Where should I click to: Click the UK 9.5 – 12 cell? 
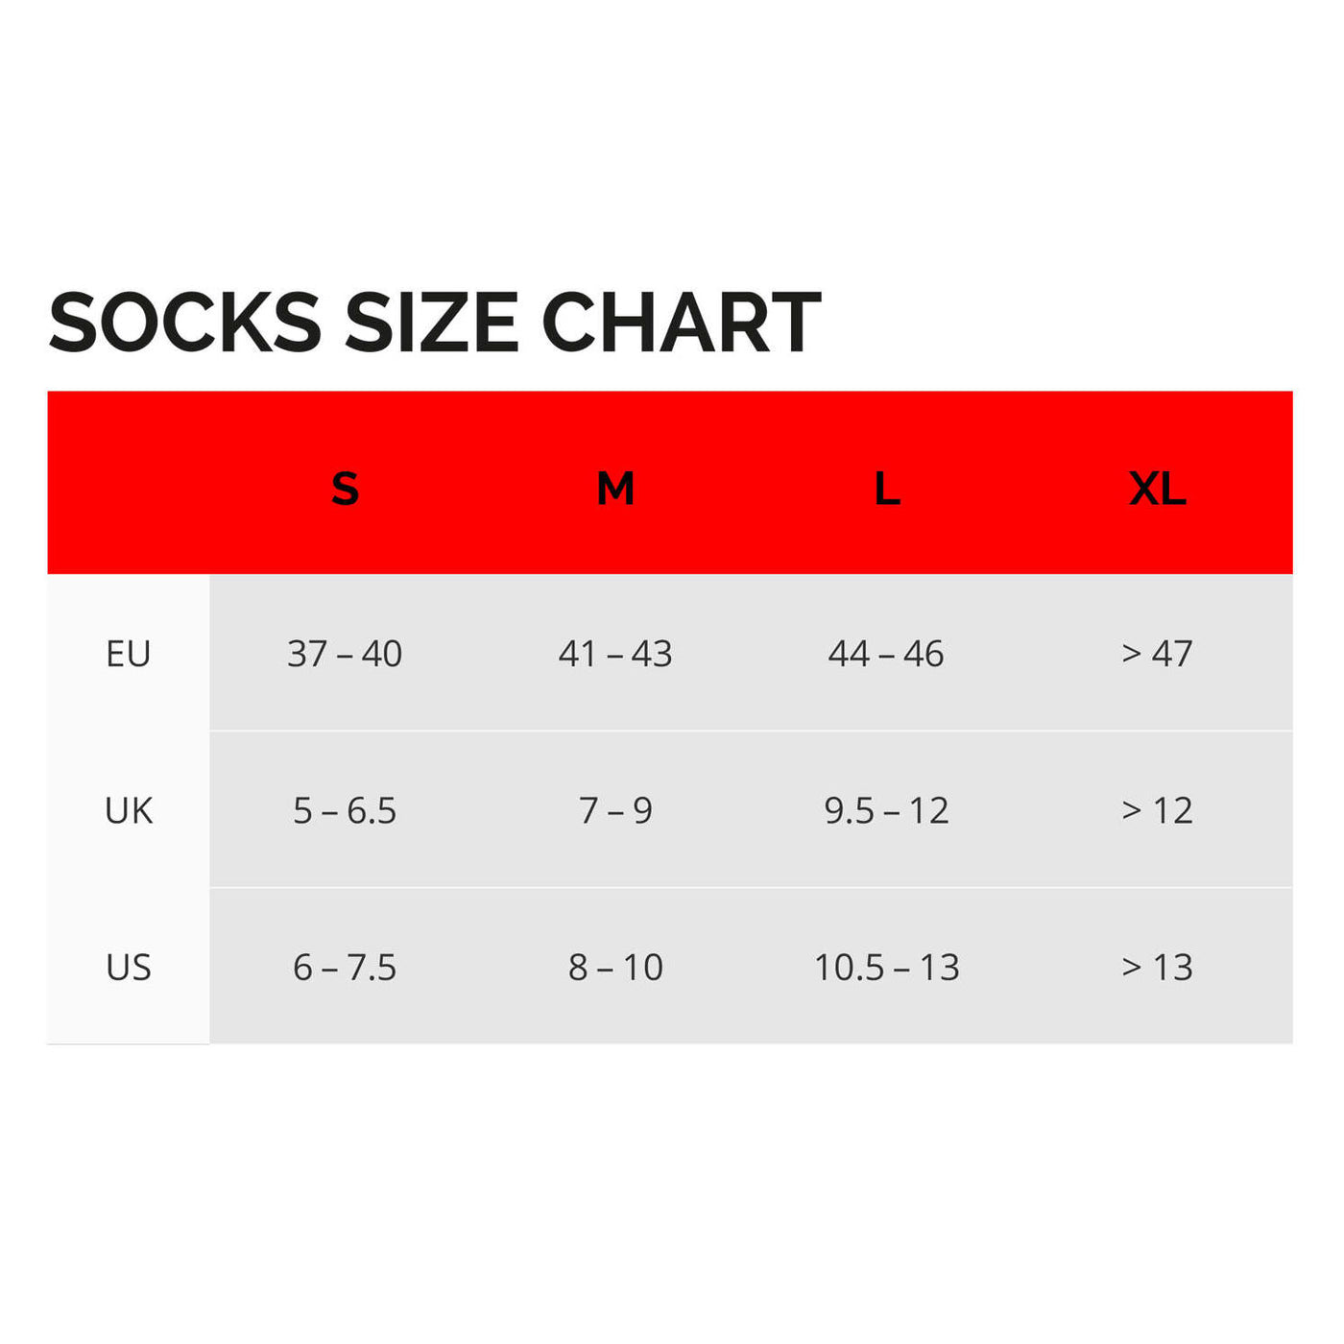coord(886,810)
